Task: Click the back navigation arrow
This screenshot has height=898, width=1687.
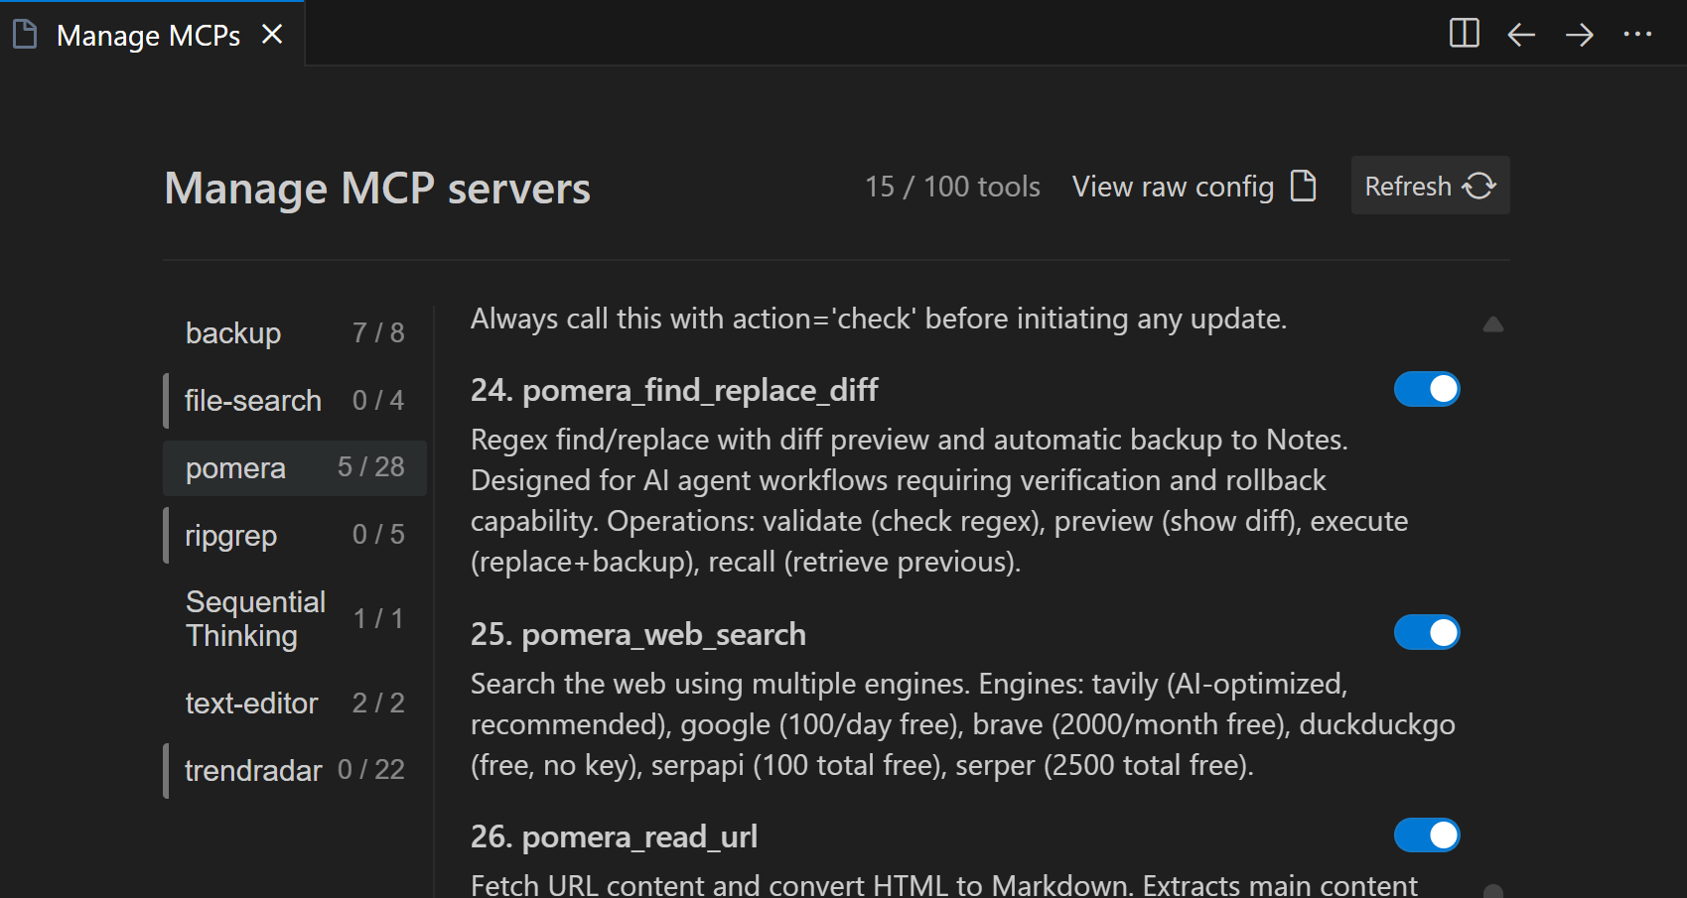Action: click(1520, 34)
